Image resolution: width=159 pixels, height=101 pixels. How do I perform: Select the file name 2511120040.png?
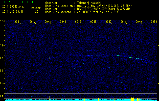pyautogui.click(x=13, y=7)
